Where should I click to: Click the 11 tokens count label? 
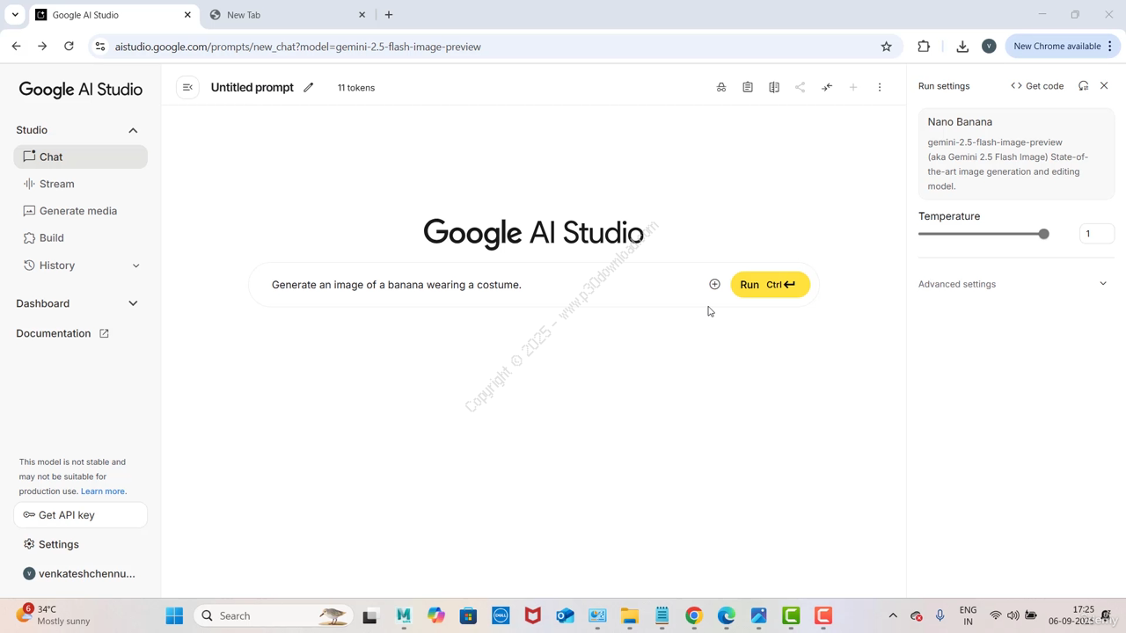356,88
